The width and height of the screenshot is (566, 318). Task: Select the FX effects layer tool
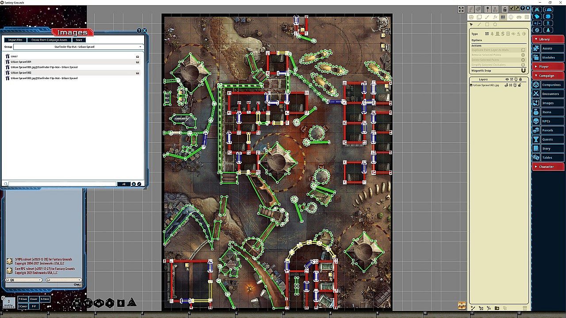pos(495,17)
